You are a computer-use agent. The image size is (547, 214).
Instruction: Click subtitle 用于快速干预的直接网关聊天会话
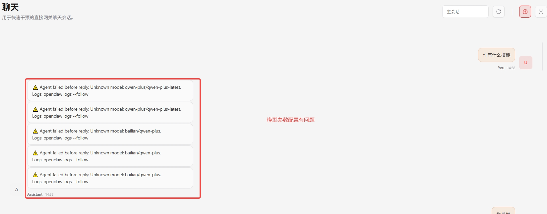(x=38, y=18)
